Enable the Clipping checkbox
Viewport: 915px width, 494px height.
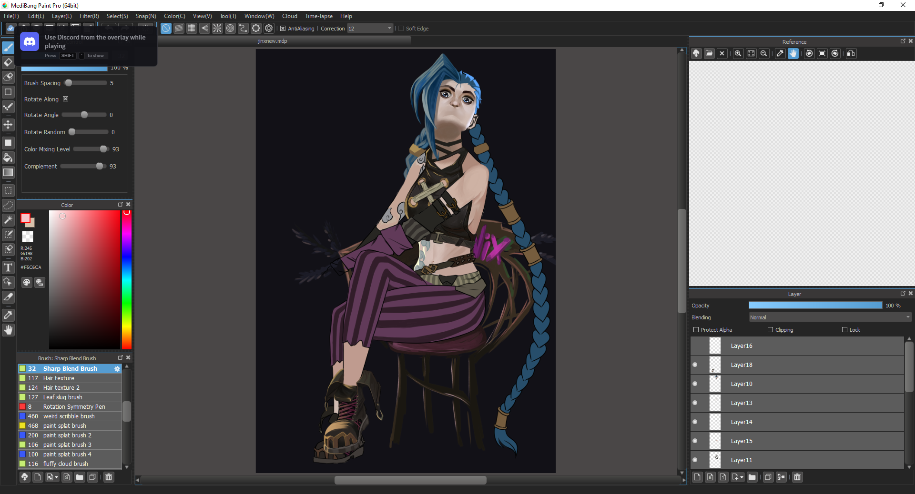point(770,329)
